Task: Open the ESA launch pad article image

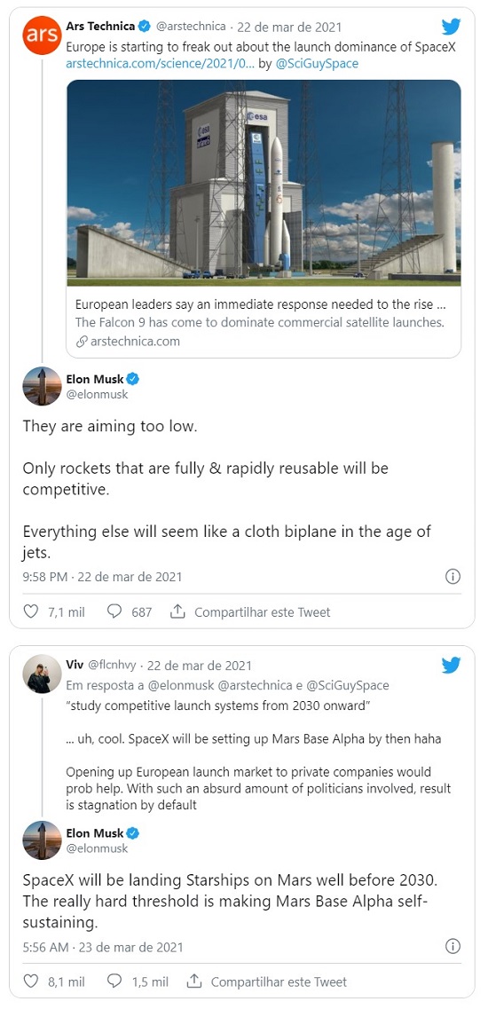Action: (264, 183)
